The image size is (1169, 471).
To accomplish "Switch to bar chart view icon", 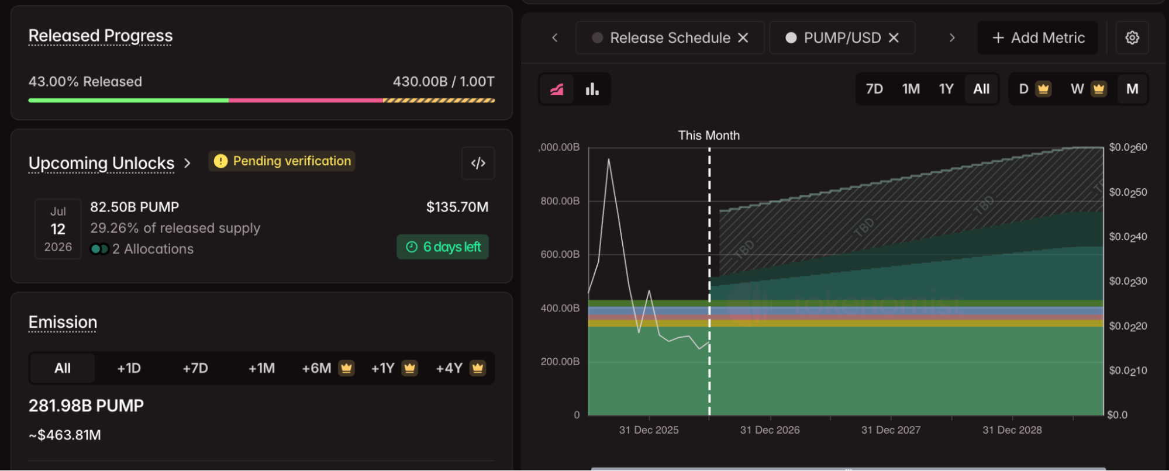I will pyautogui.click(x=592, y=89).
